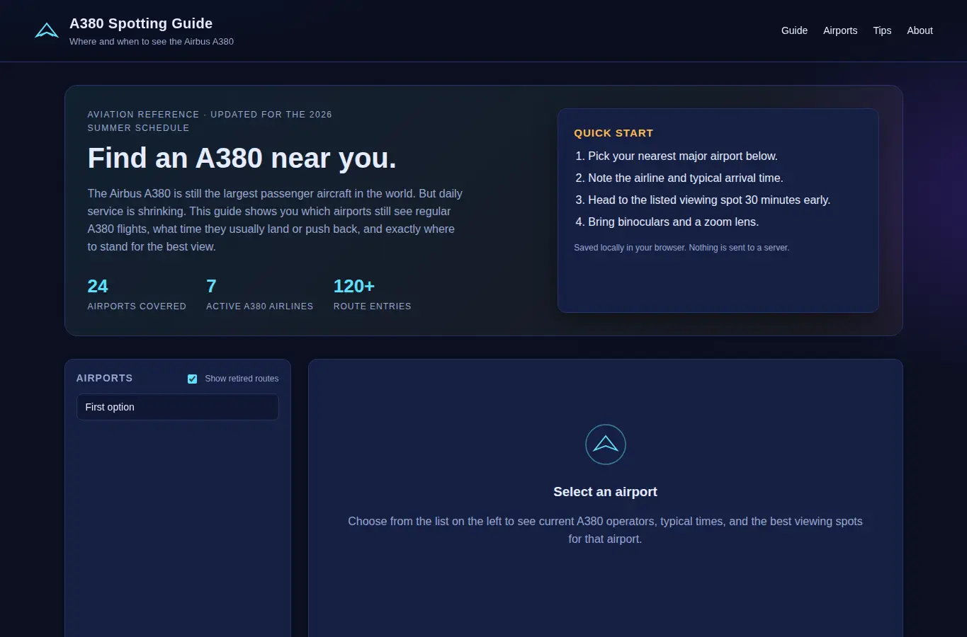Click the Select an airport heading

[x=605, y=492]
